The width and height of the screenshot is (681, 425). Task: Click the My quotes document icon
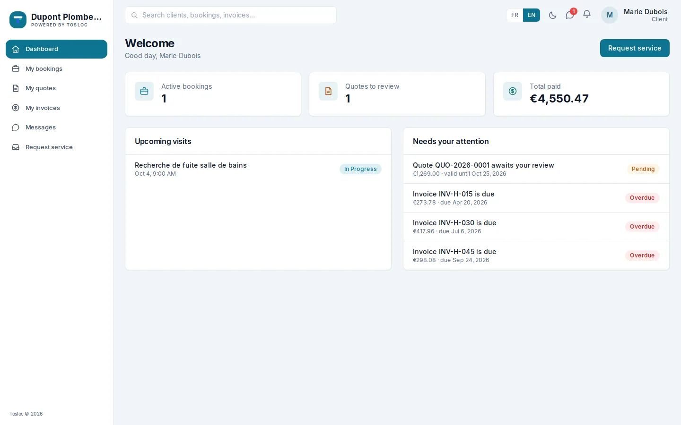[x=16, y=88]
